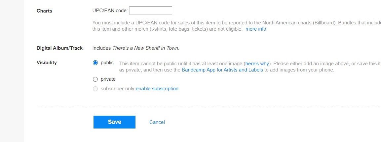Viewport: 381px width, 142px height.
Task: Click the 'enable subscription' link
Action: tap(157, 89)
